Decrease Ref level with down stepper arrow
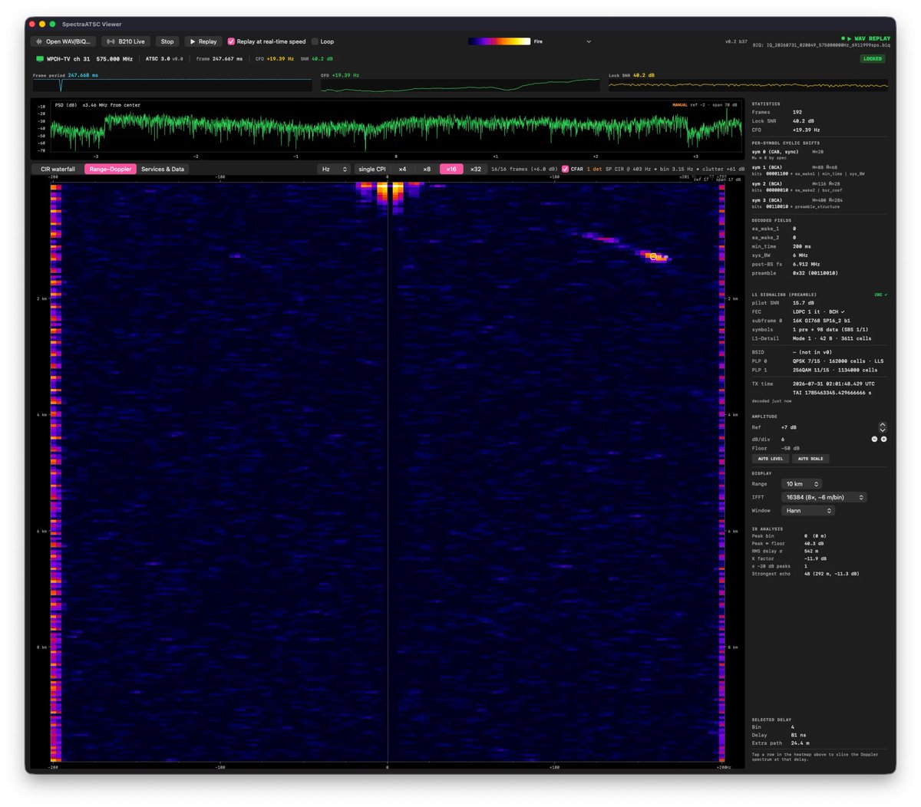The image size is (921, 807). tap(883, 430)
